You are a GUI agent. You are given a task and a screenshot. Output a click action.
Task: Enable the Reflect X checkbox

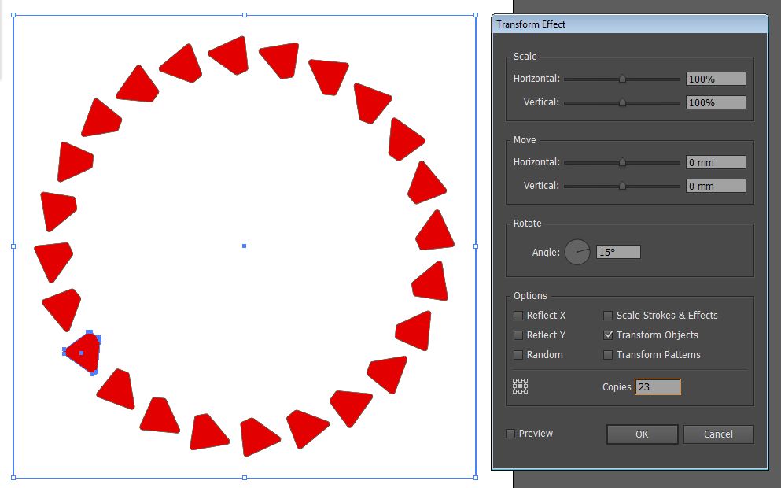518,316
